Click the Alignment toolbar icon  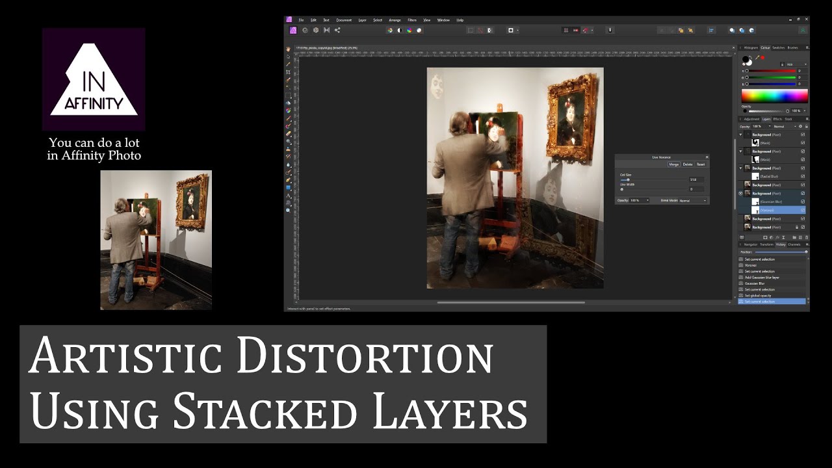(711, 30)
